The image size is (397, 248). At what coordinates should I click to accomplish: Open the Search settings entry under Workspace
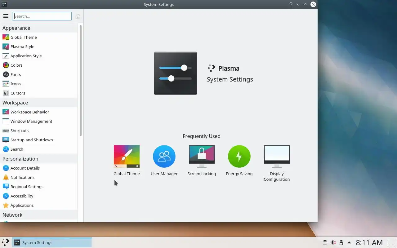[x=39, y=149]
